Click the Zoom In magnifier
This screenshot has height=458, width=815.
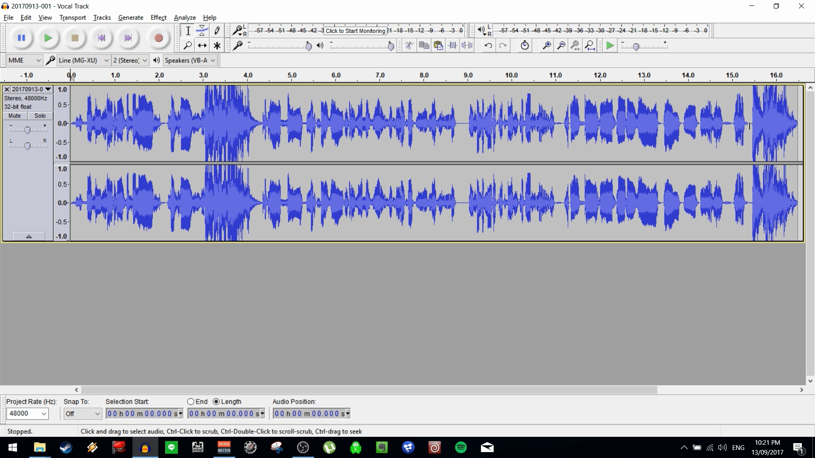click(x=547, y=45)
